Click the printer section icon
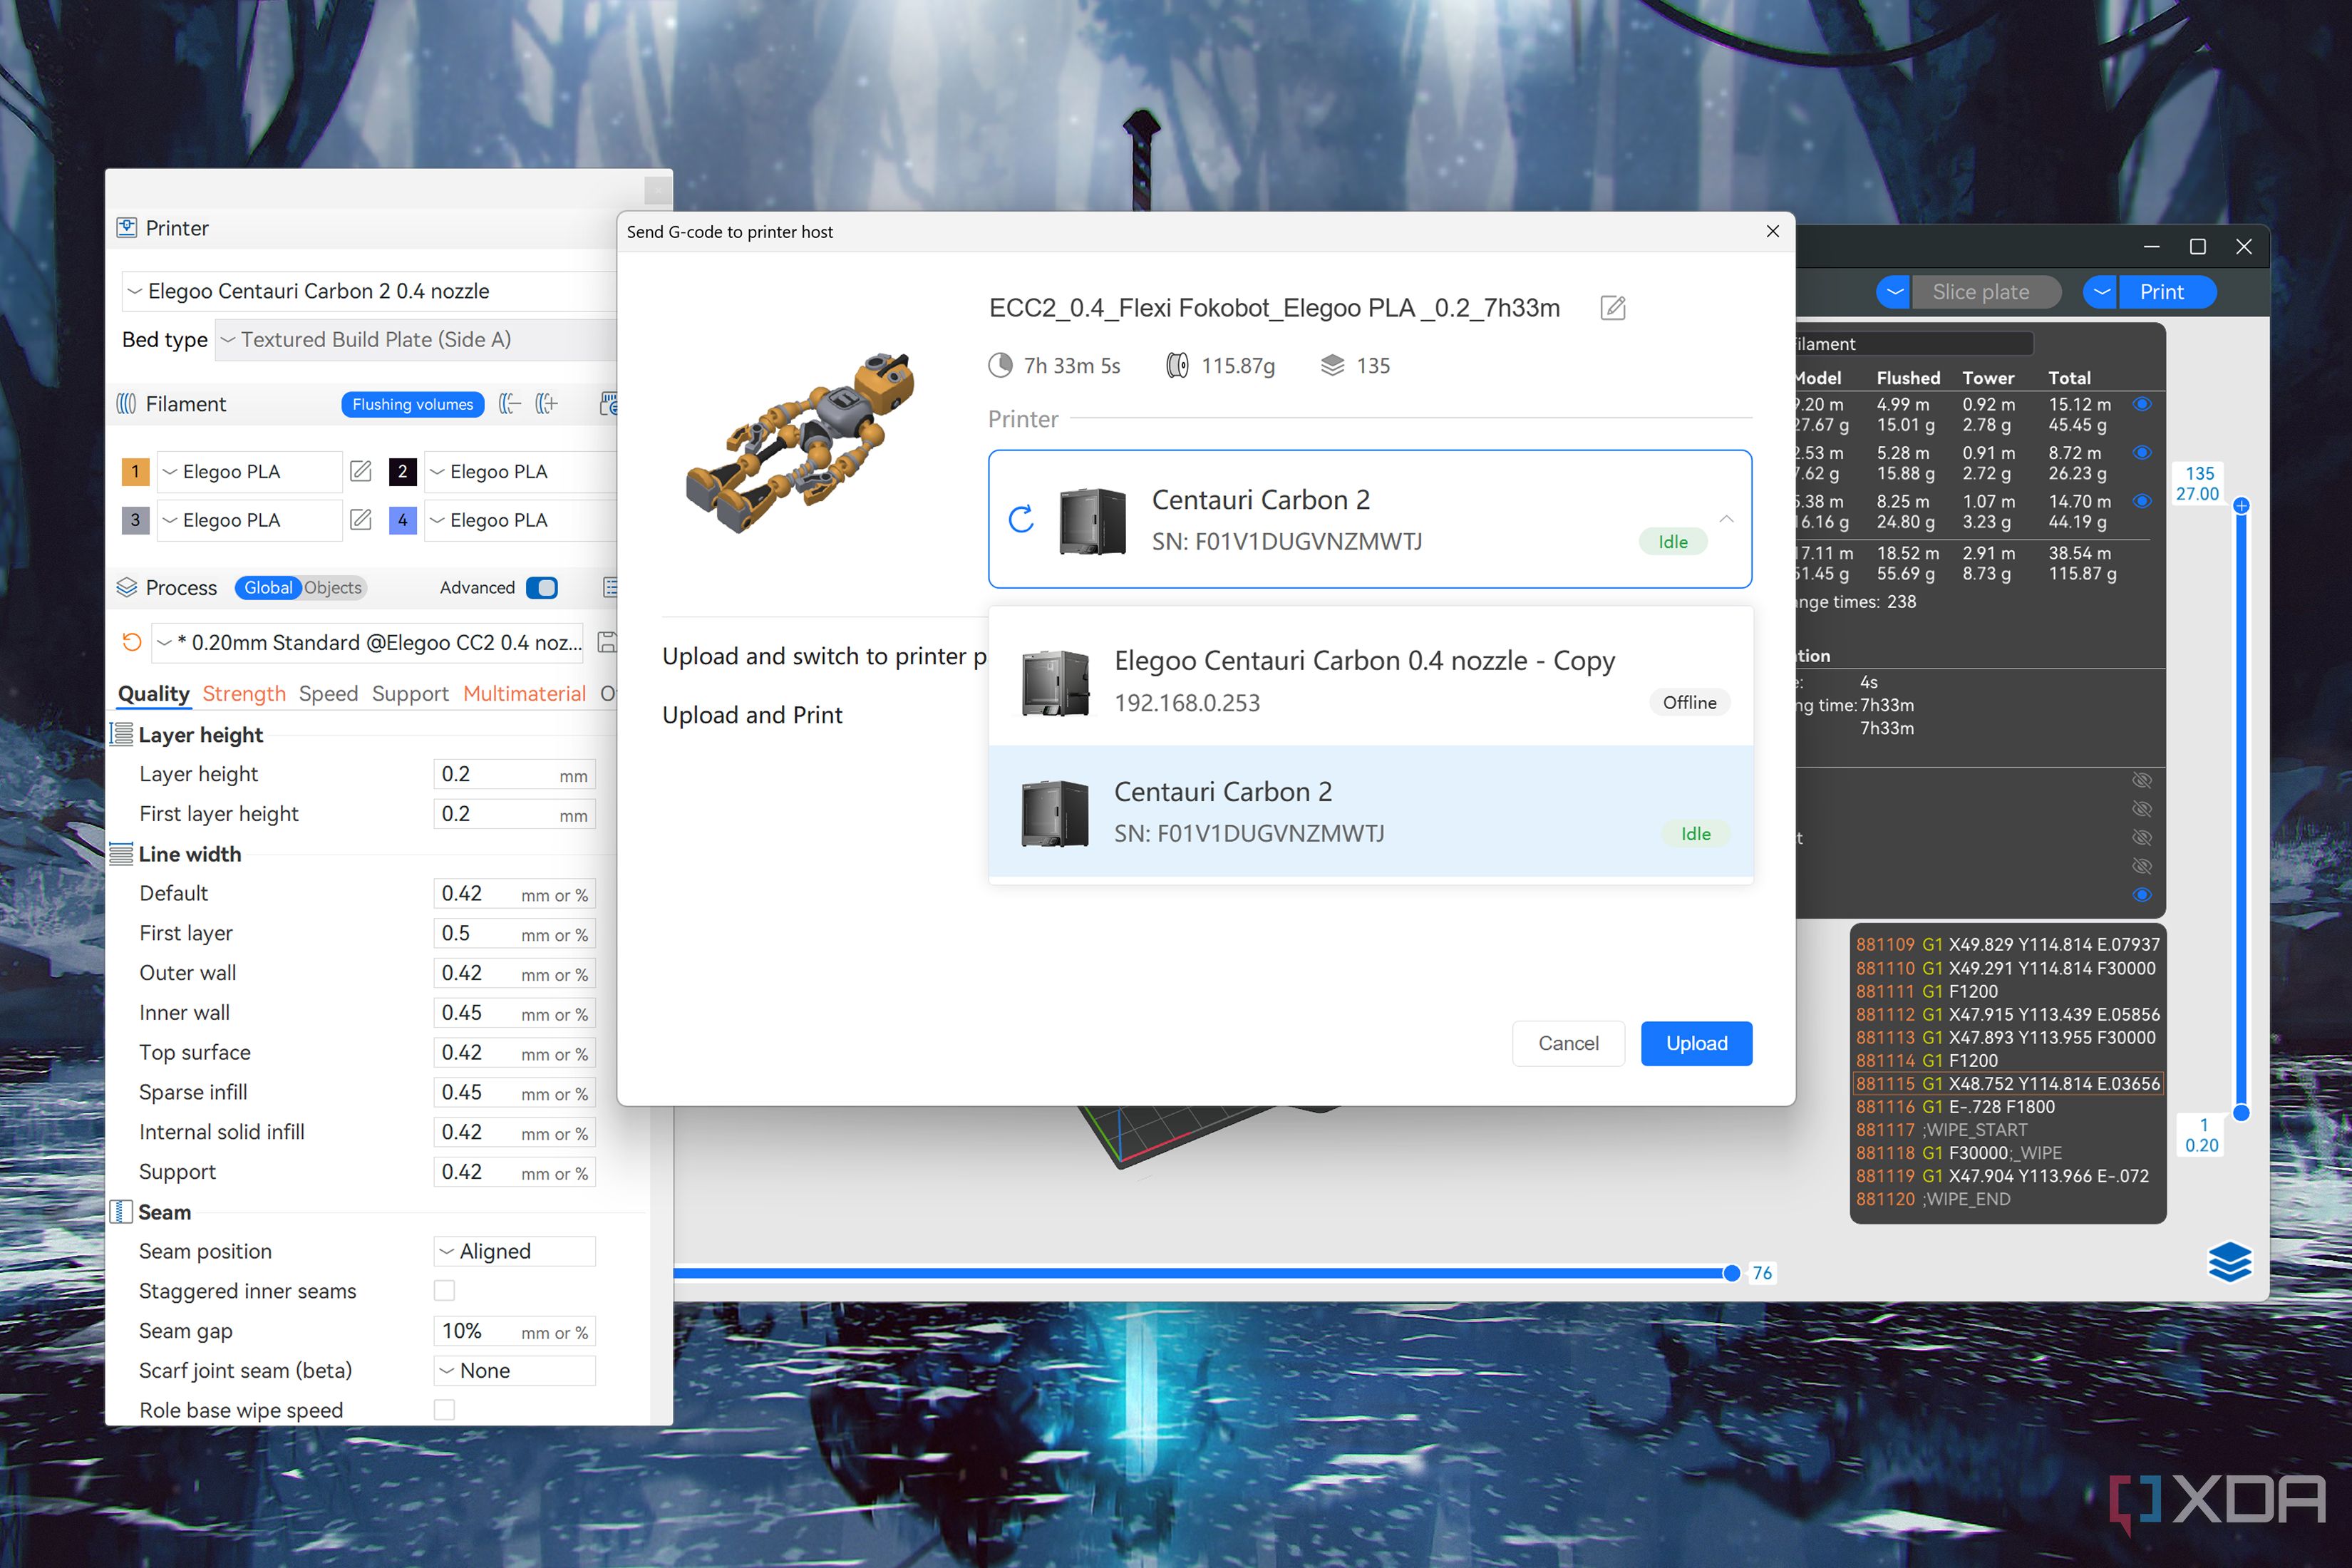 coord(127,228)
